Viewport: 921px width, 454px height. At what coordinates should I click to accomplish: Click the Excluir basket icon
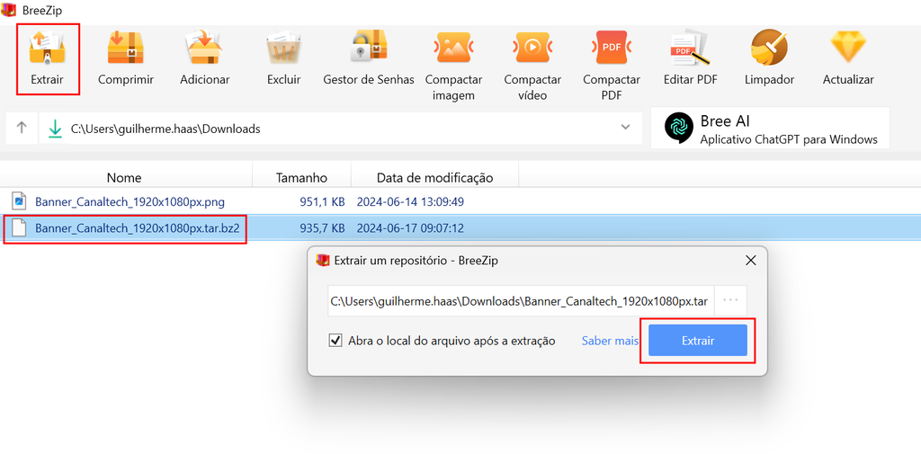[283, 49]
